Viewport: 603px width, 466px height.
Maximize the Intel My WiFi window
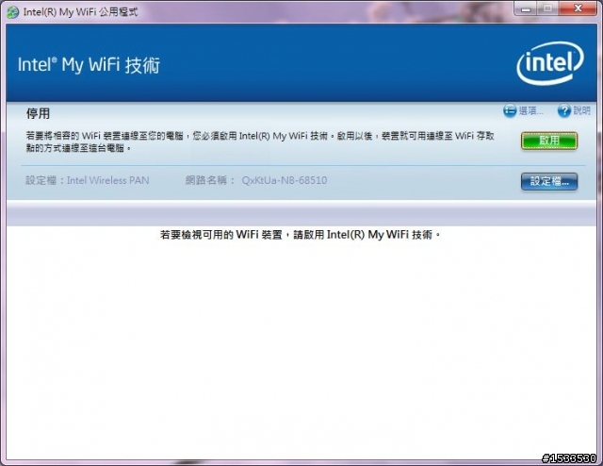pos(548,8)
